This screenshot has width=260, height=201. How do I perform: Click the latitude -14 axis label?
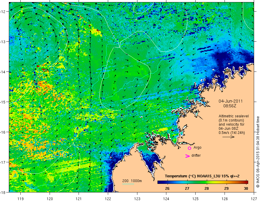click(3, 72)
